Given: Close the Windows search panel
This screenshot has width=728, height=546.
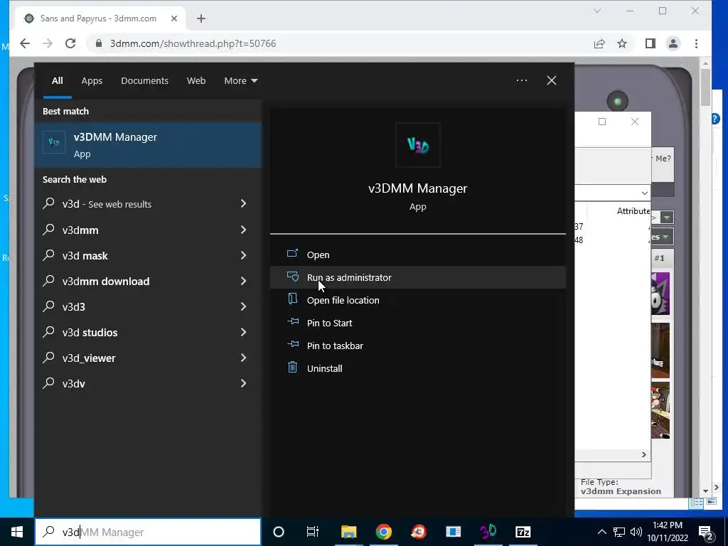Looking at the screenshot, I should coord(552,80).
